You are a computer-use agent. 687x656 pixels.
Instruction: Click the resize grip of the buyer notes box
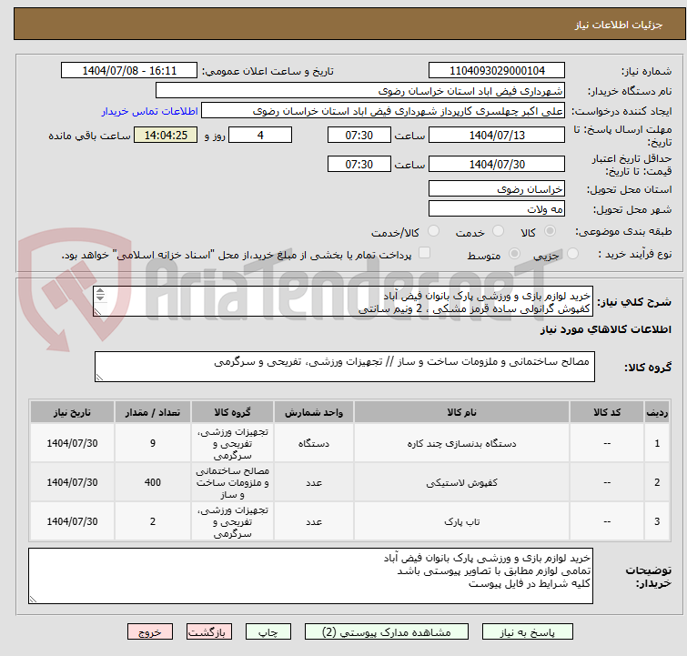pos(34,600)
